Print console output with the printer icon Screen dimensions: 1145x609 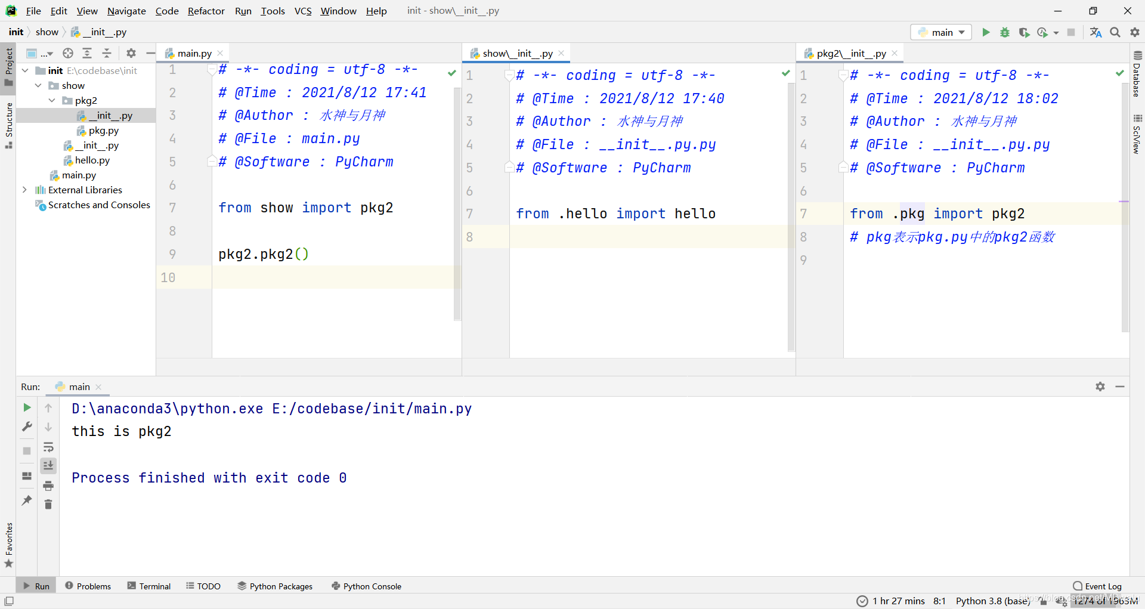tap(48, 486)
